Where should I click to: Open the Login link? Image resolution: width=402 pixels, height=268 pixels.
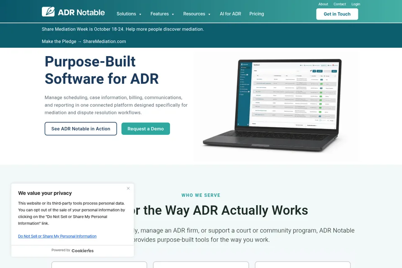pyautogui.click(x=356, y=4)
